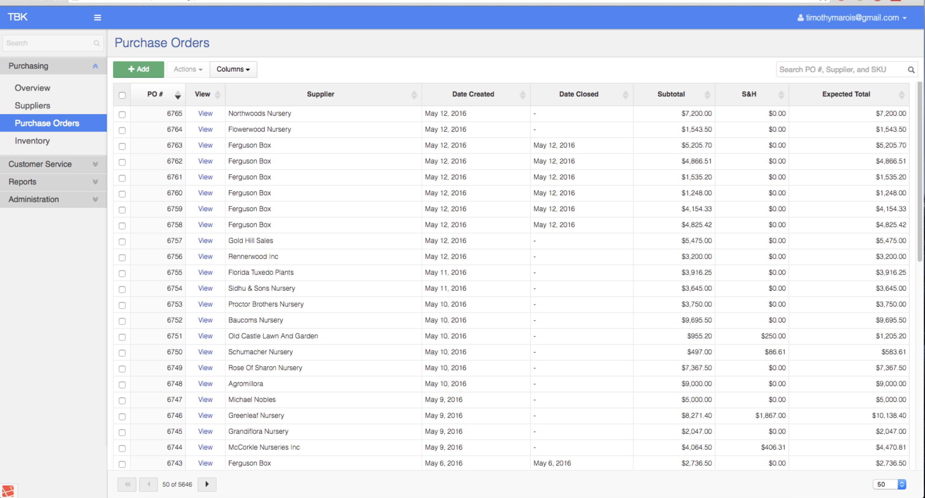Screen dimensions: 925x498
Task: Check the row for PO 6750 Schumacher Nursery
Action: pyautogui.click(x=122, y=353)
